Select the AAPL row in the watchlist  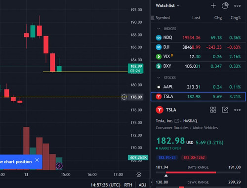click(198, 87)
